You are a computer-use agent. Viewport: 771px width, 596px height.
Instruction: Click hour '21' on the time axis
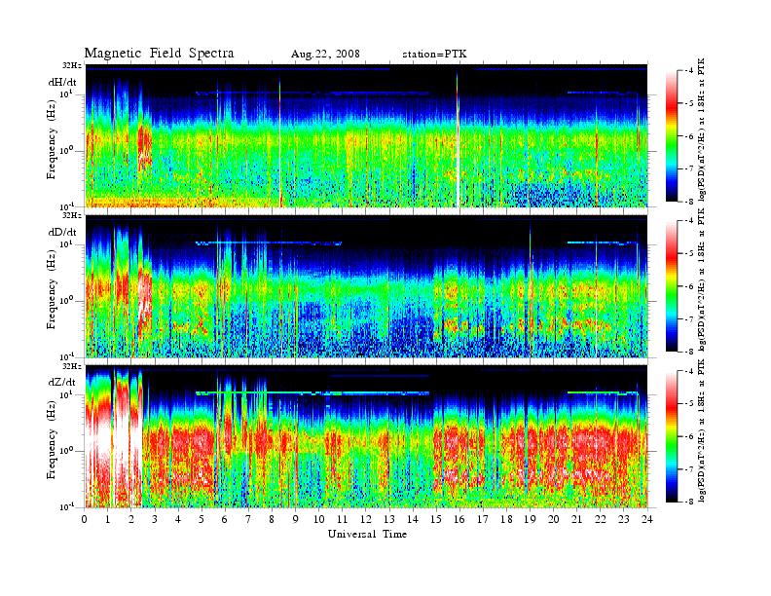(x=576, y=519)
